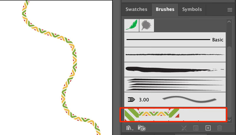Select the Brushes tab
The image size is (236, 135).
click(165, 9)
